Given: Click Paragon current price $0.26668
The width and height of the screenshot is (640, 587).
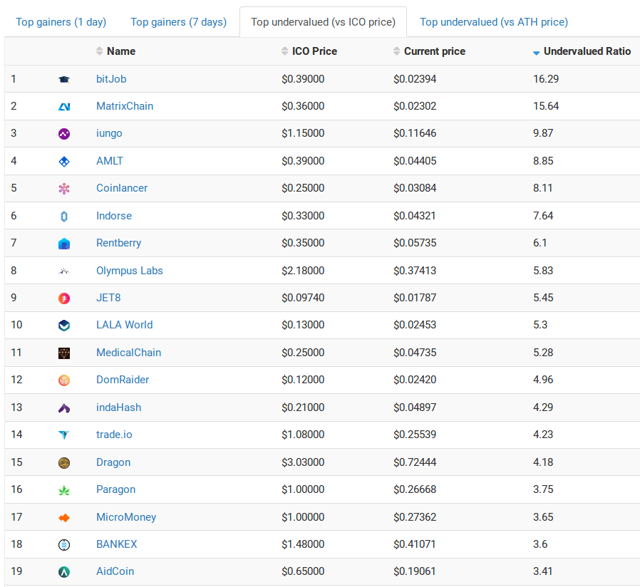Looking at the screenshot, I should tap(415, 489).
